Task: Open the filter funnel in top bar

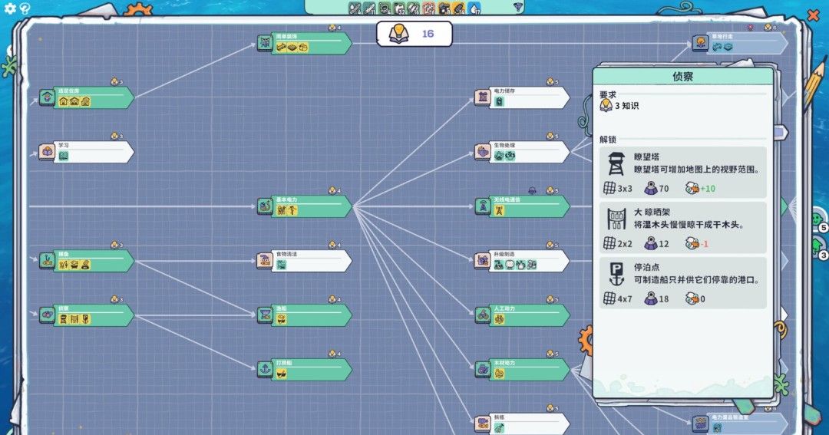Action: (518, 8)
